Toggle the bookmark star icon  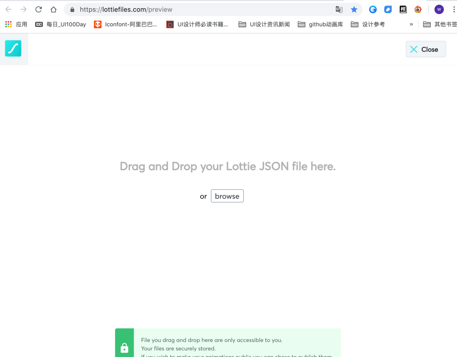click(354, 9)
